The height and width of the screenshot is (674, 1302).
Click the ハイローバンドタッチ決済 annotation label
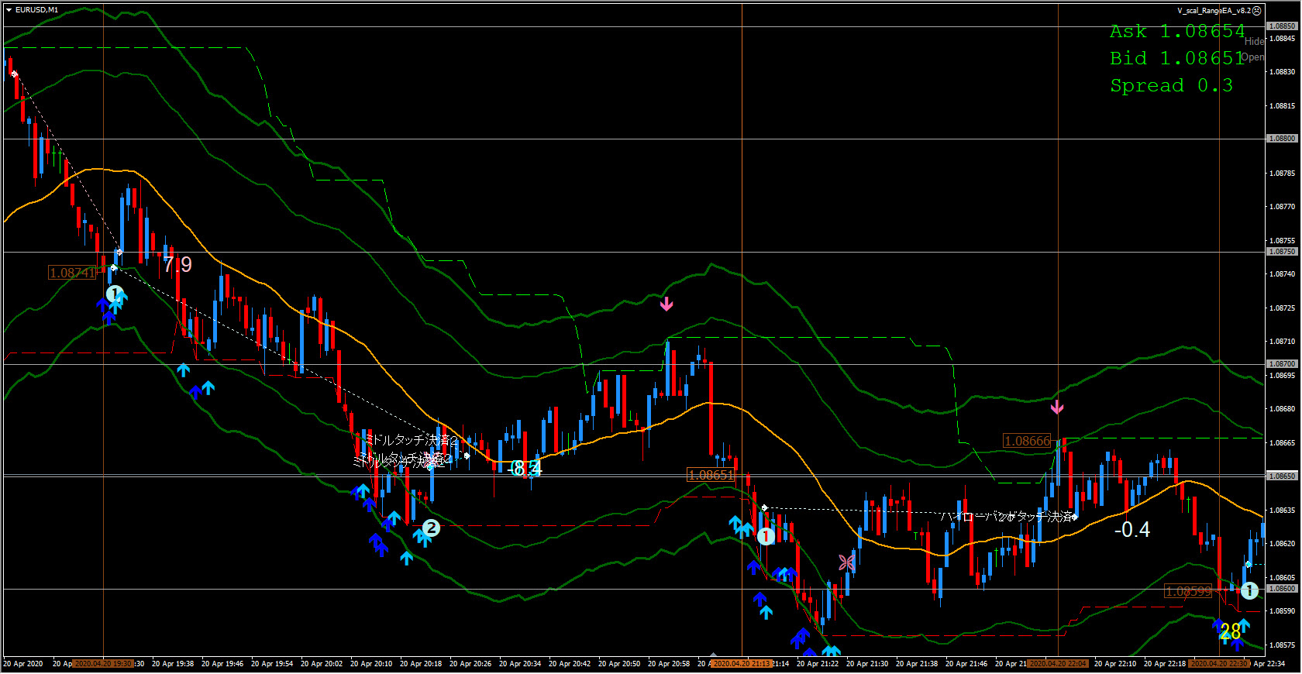[1007, 516]
